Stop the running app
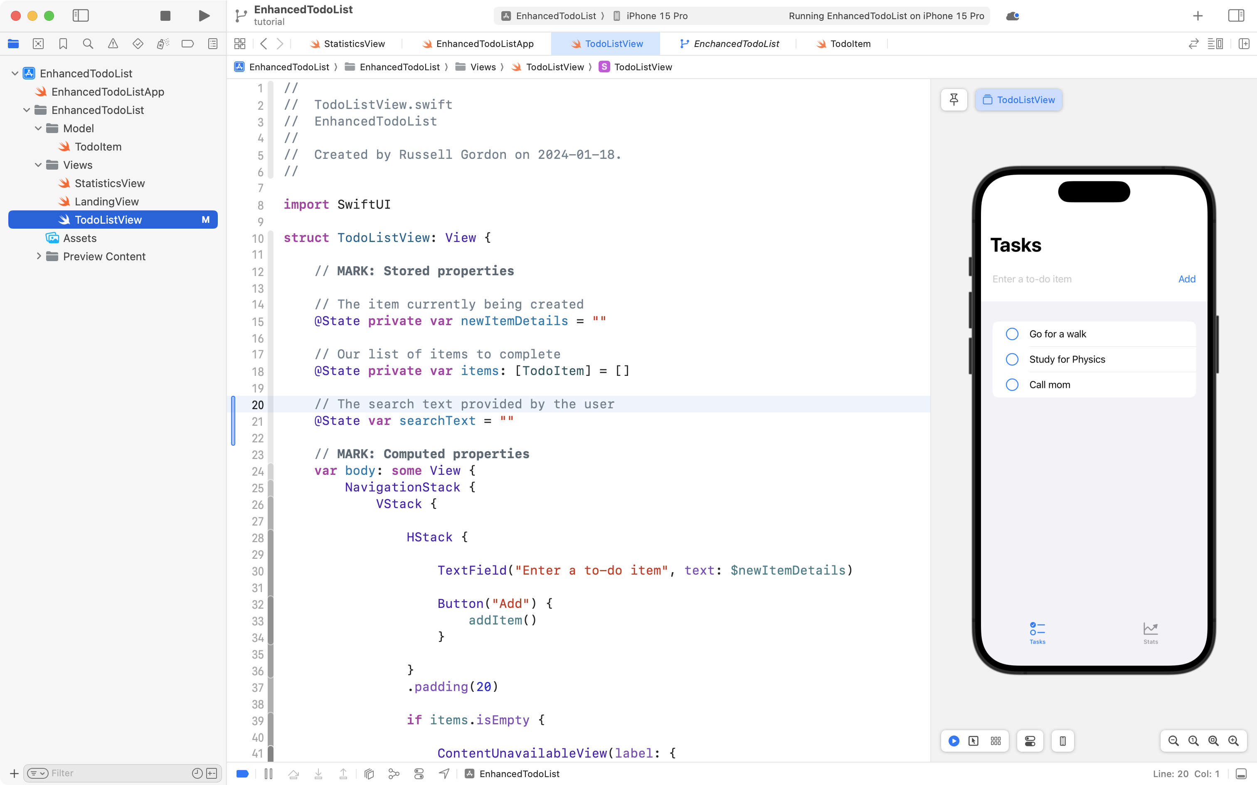 [x=165, y=15]
